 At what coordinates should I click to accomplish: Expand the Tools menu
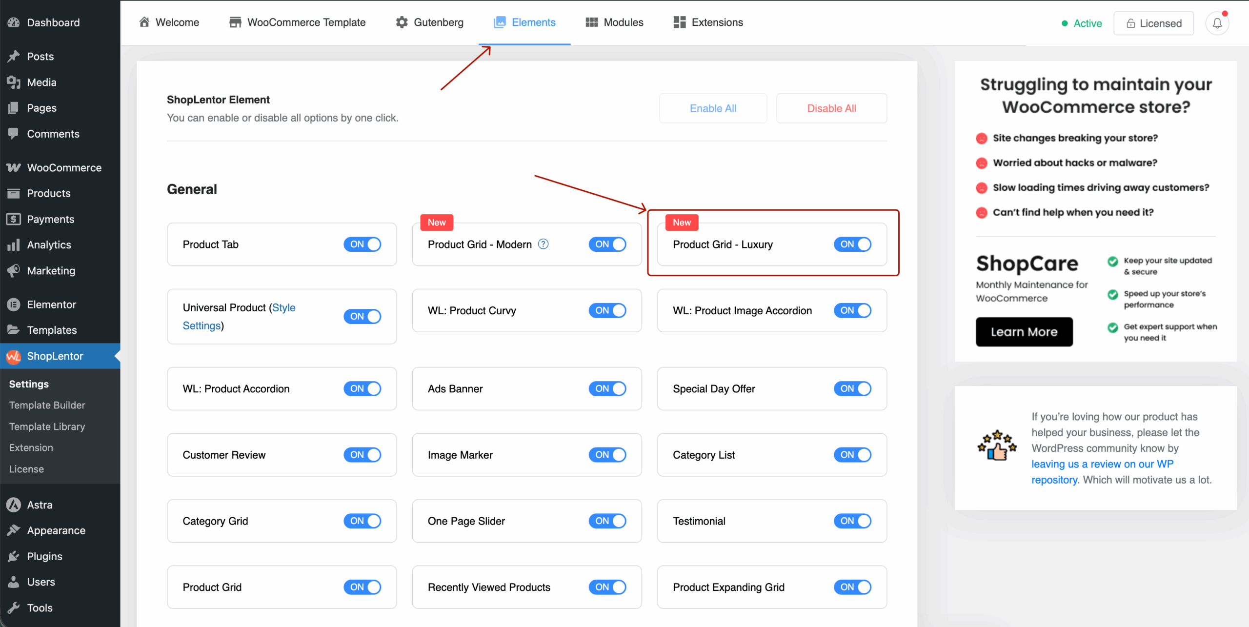(40, 607)
